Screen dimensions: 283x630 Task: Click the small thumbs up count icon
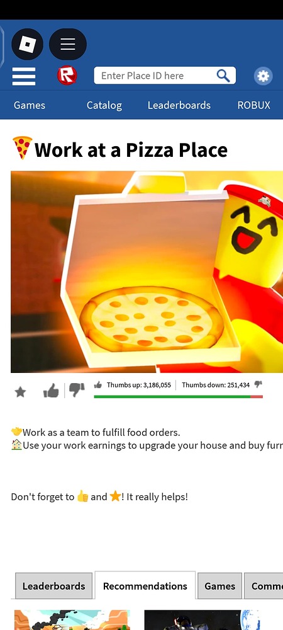coord(98,385)
